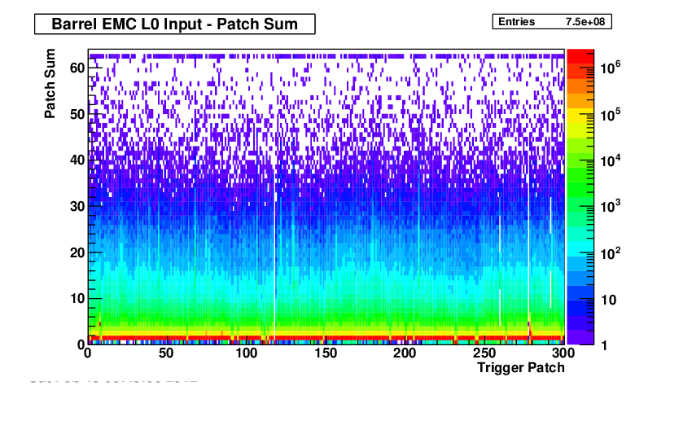This screenshot has height=421, width=692.
Task: Click the 10^2 color scale label
Action: point(611,253)
